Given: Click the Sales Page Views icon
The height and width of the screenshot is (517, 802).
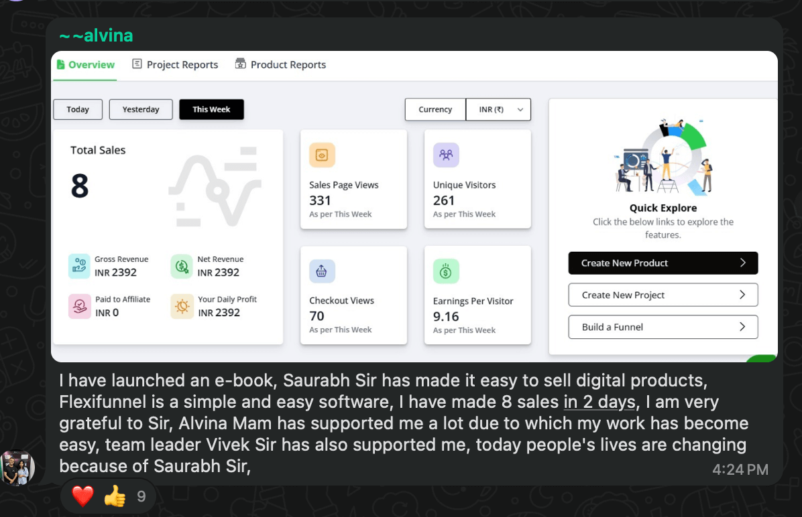Looking at the screenshot, I should [x=322, y=155].
